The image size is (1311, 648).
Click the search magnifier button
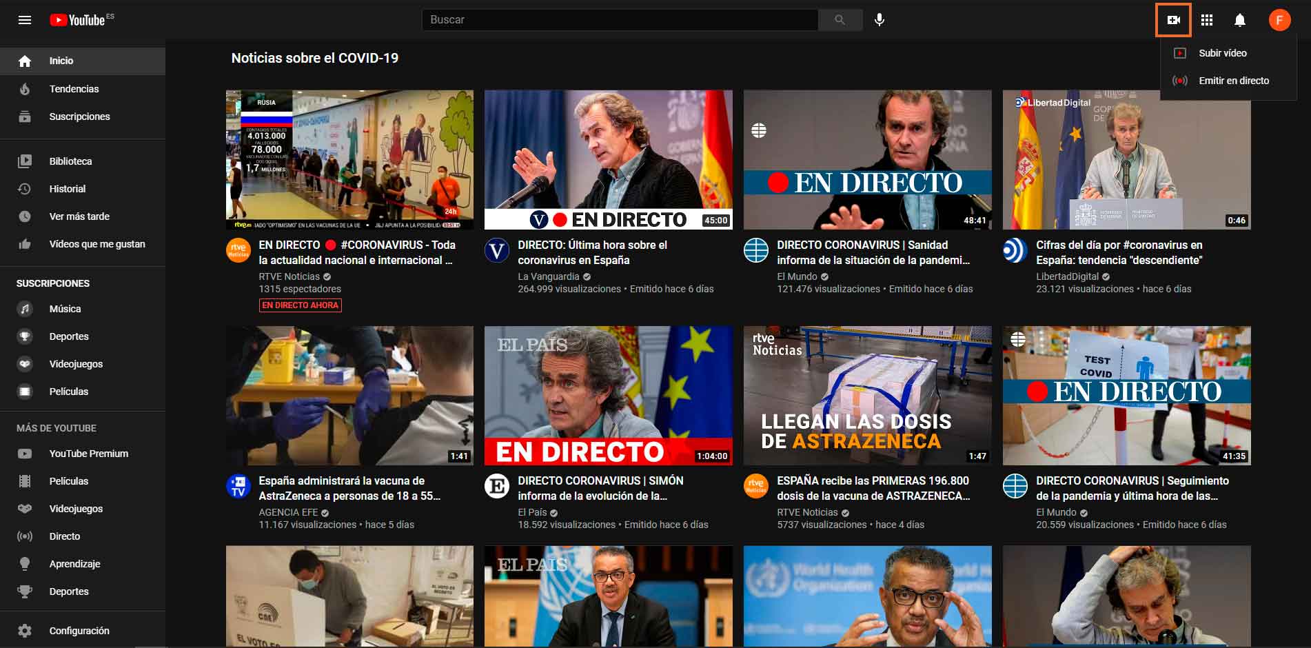point(840,20)
